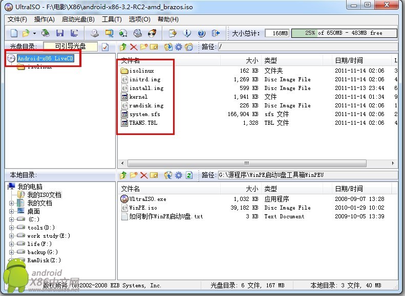405x296 pixels.
Task: Click the green-arrow disc convert icon
Action: (x=123, y=33)
